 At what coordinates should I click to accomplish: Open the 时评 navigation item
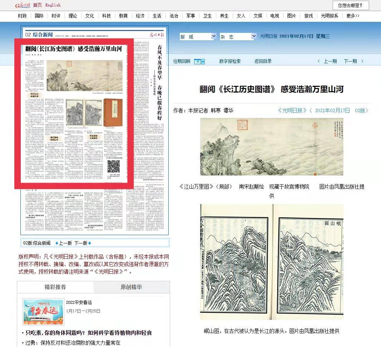(x=56, y=16)
